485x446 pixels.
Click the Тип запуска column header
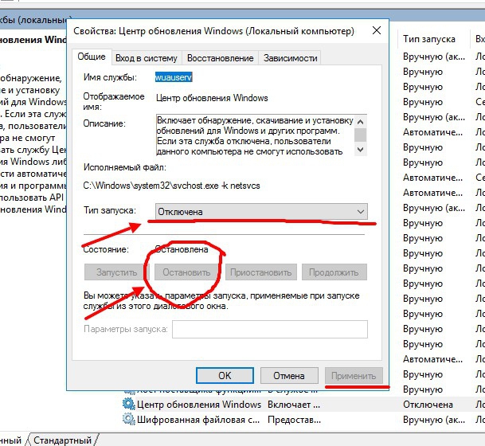coord(428,39)
